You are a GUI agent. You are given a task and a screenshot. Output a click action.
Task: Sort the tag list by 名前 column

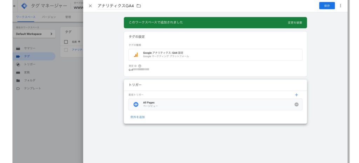pyautogui.click(x=76, y=42)
